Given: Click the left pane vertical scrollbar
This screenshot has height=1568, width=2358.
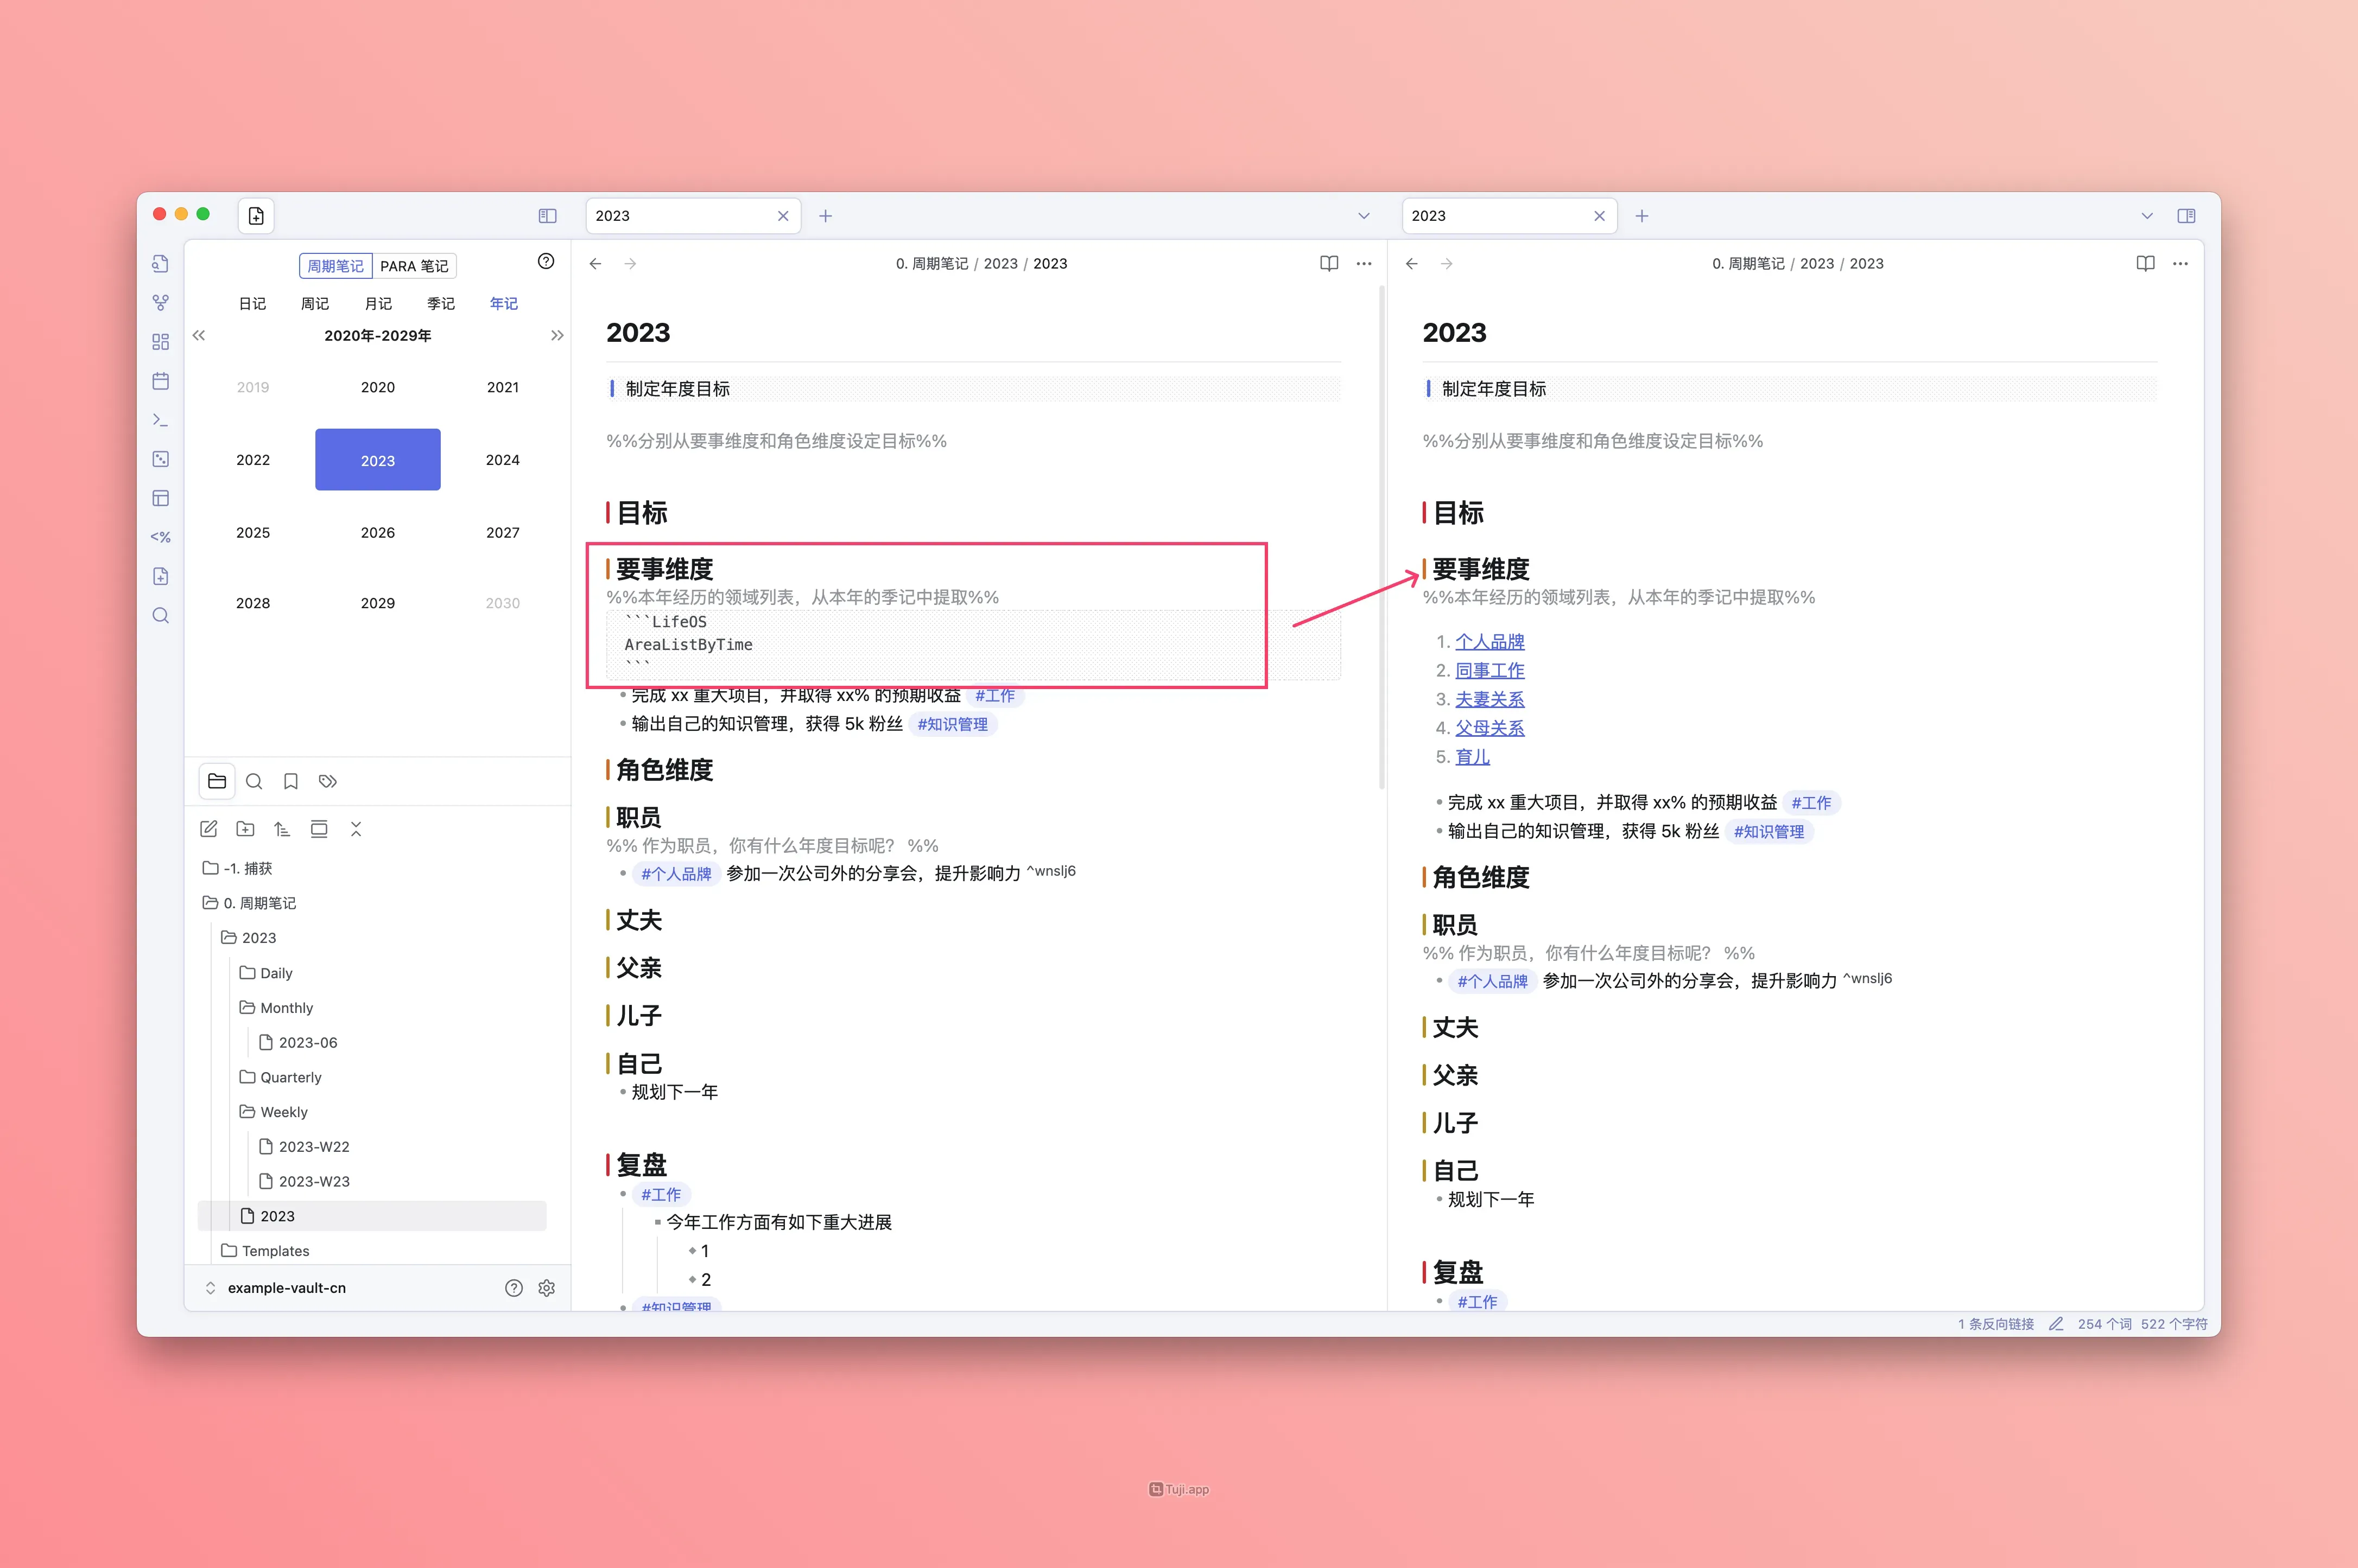Looking at the screenshot, I should 1381,540.
